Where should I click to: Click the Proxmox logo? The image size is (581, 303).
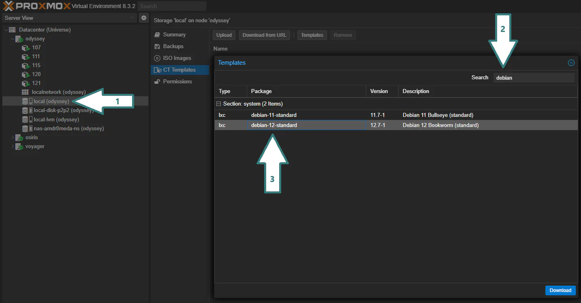36,6
